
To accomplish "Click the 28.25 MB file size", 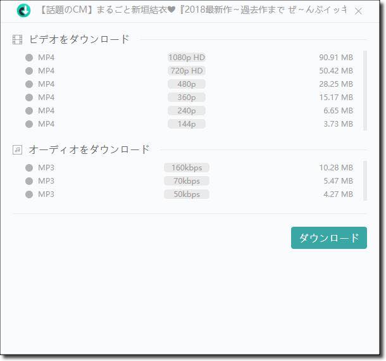I will (x=336, y=84).
